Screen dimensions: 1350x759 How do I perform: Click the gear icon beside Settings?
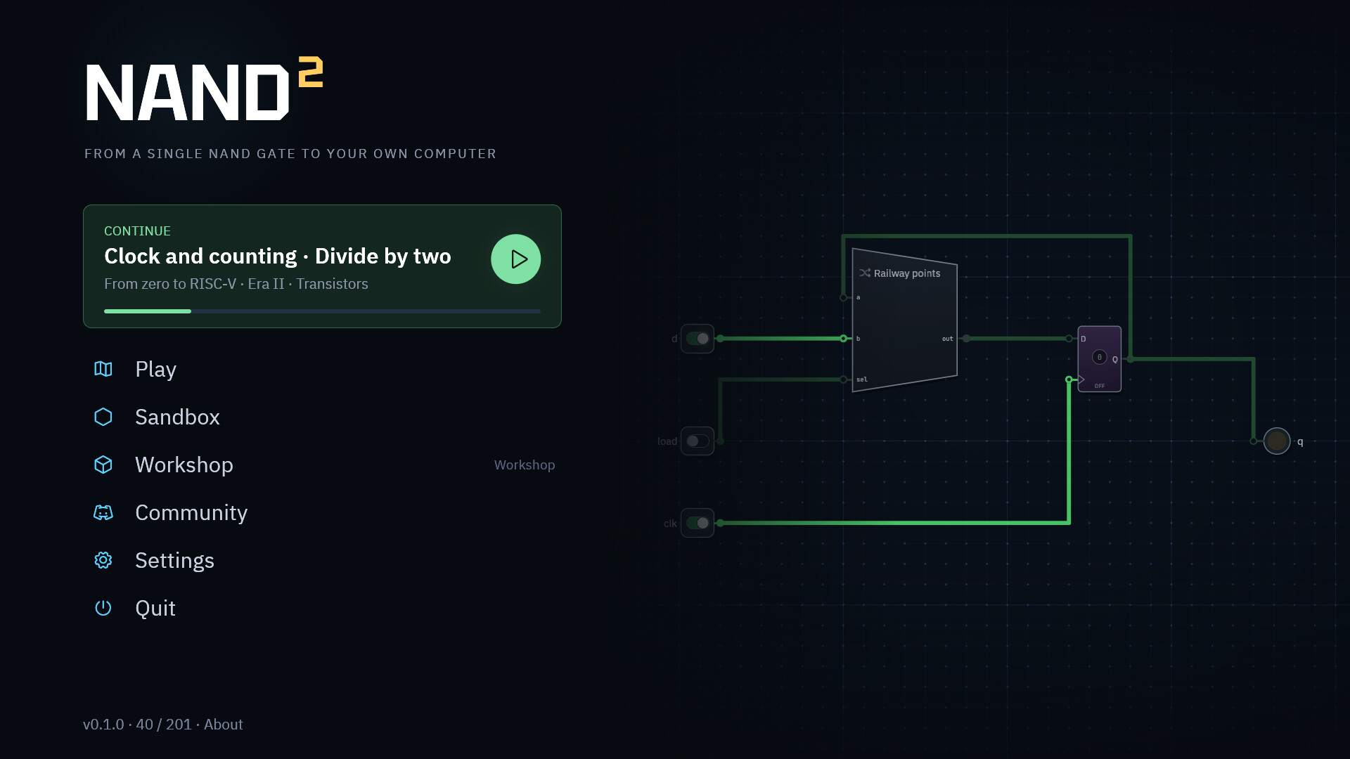point(103,560)
